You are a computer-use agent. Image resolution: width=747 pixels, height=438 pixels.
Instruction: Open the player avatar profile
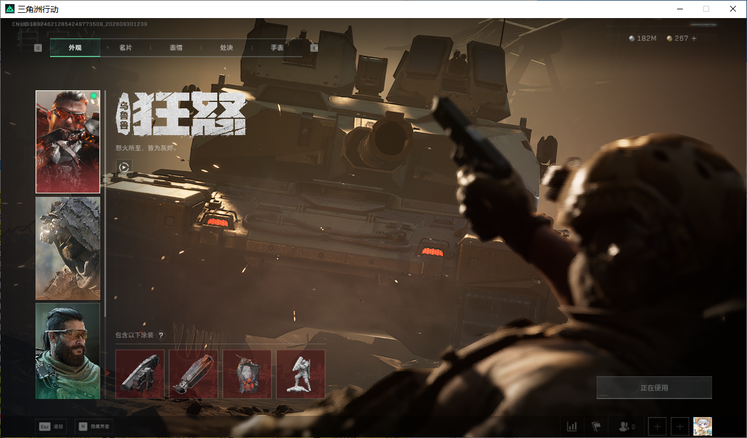pyautogui.click(x=703, y=427)
